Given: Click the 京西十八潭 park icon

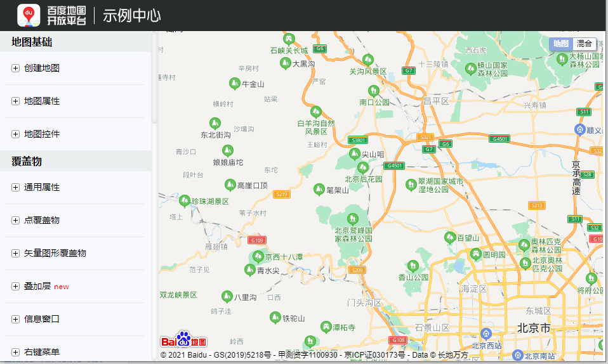Looking at the screenshot, I should (258, 256).
